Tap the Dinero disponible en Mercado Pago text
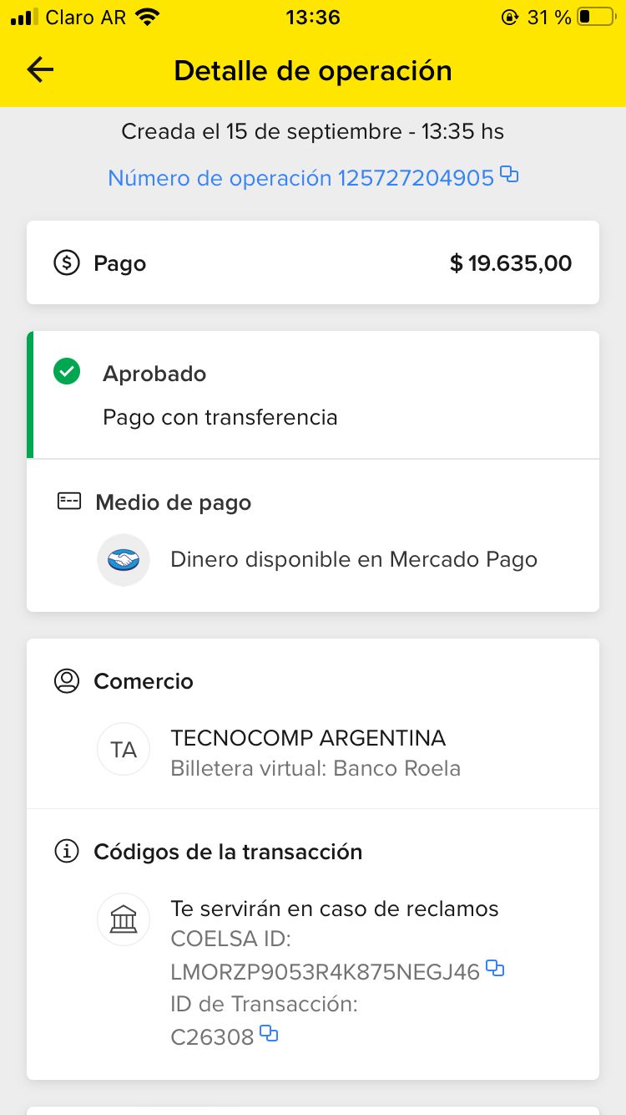626x1115 pixels. coord(354,560)
